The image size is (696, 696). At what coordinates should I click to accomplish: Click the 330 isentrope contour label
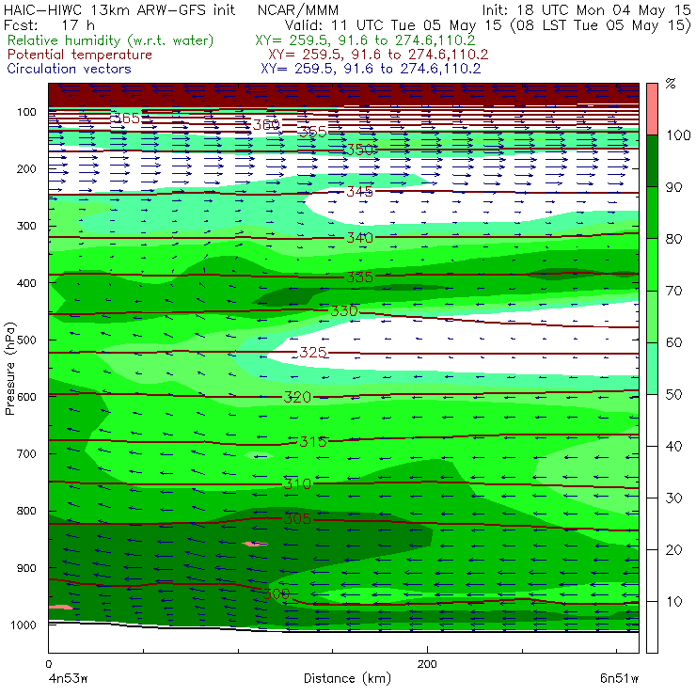pyautogui.click(x=344, y=310)
